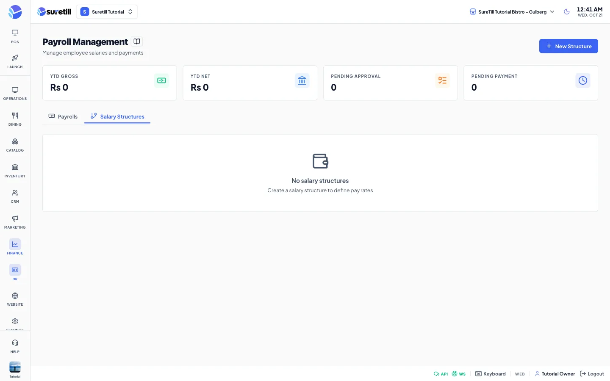Click the empty-state wallet icon
Viewport: 610px width, 381px height.
click(320, 161)
